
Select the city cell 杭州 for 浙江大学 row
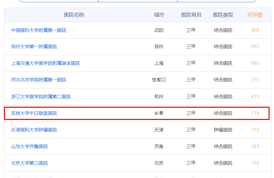pos(159,97)
